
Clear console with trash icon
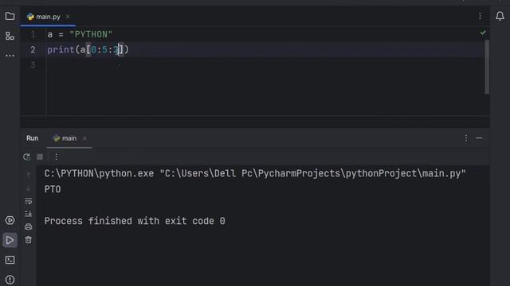(29, 240)
